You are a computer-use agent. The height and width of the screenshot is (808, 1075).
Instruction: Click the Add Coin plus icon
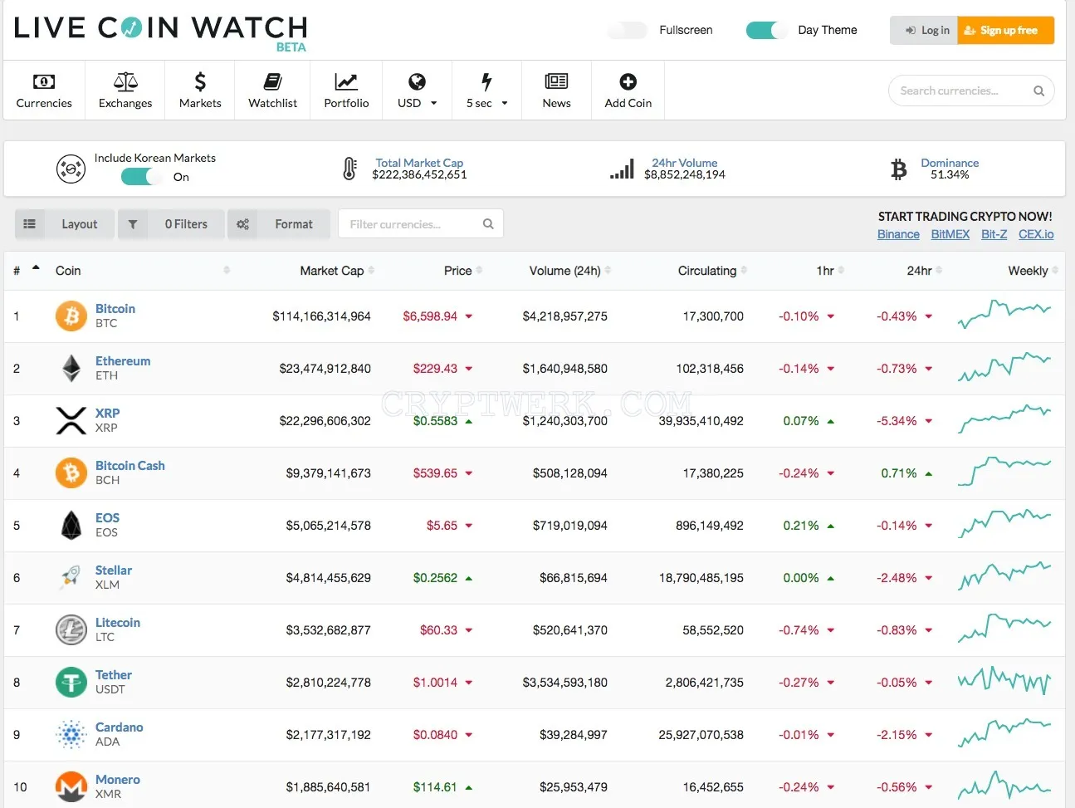[628, 81]
